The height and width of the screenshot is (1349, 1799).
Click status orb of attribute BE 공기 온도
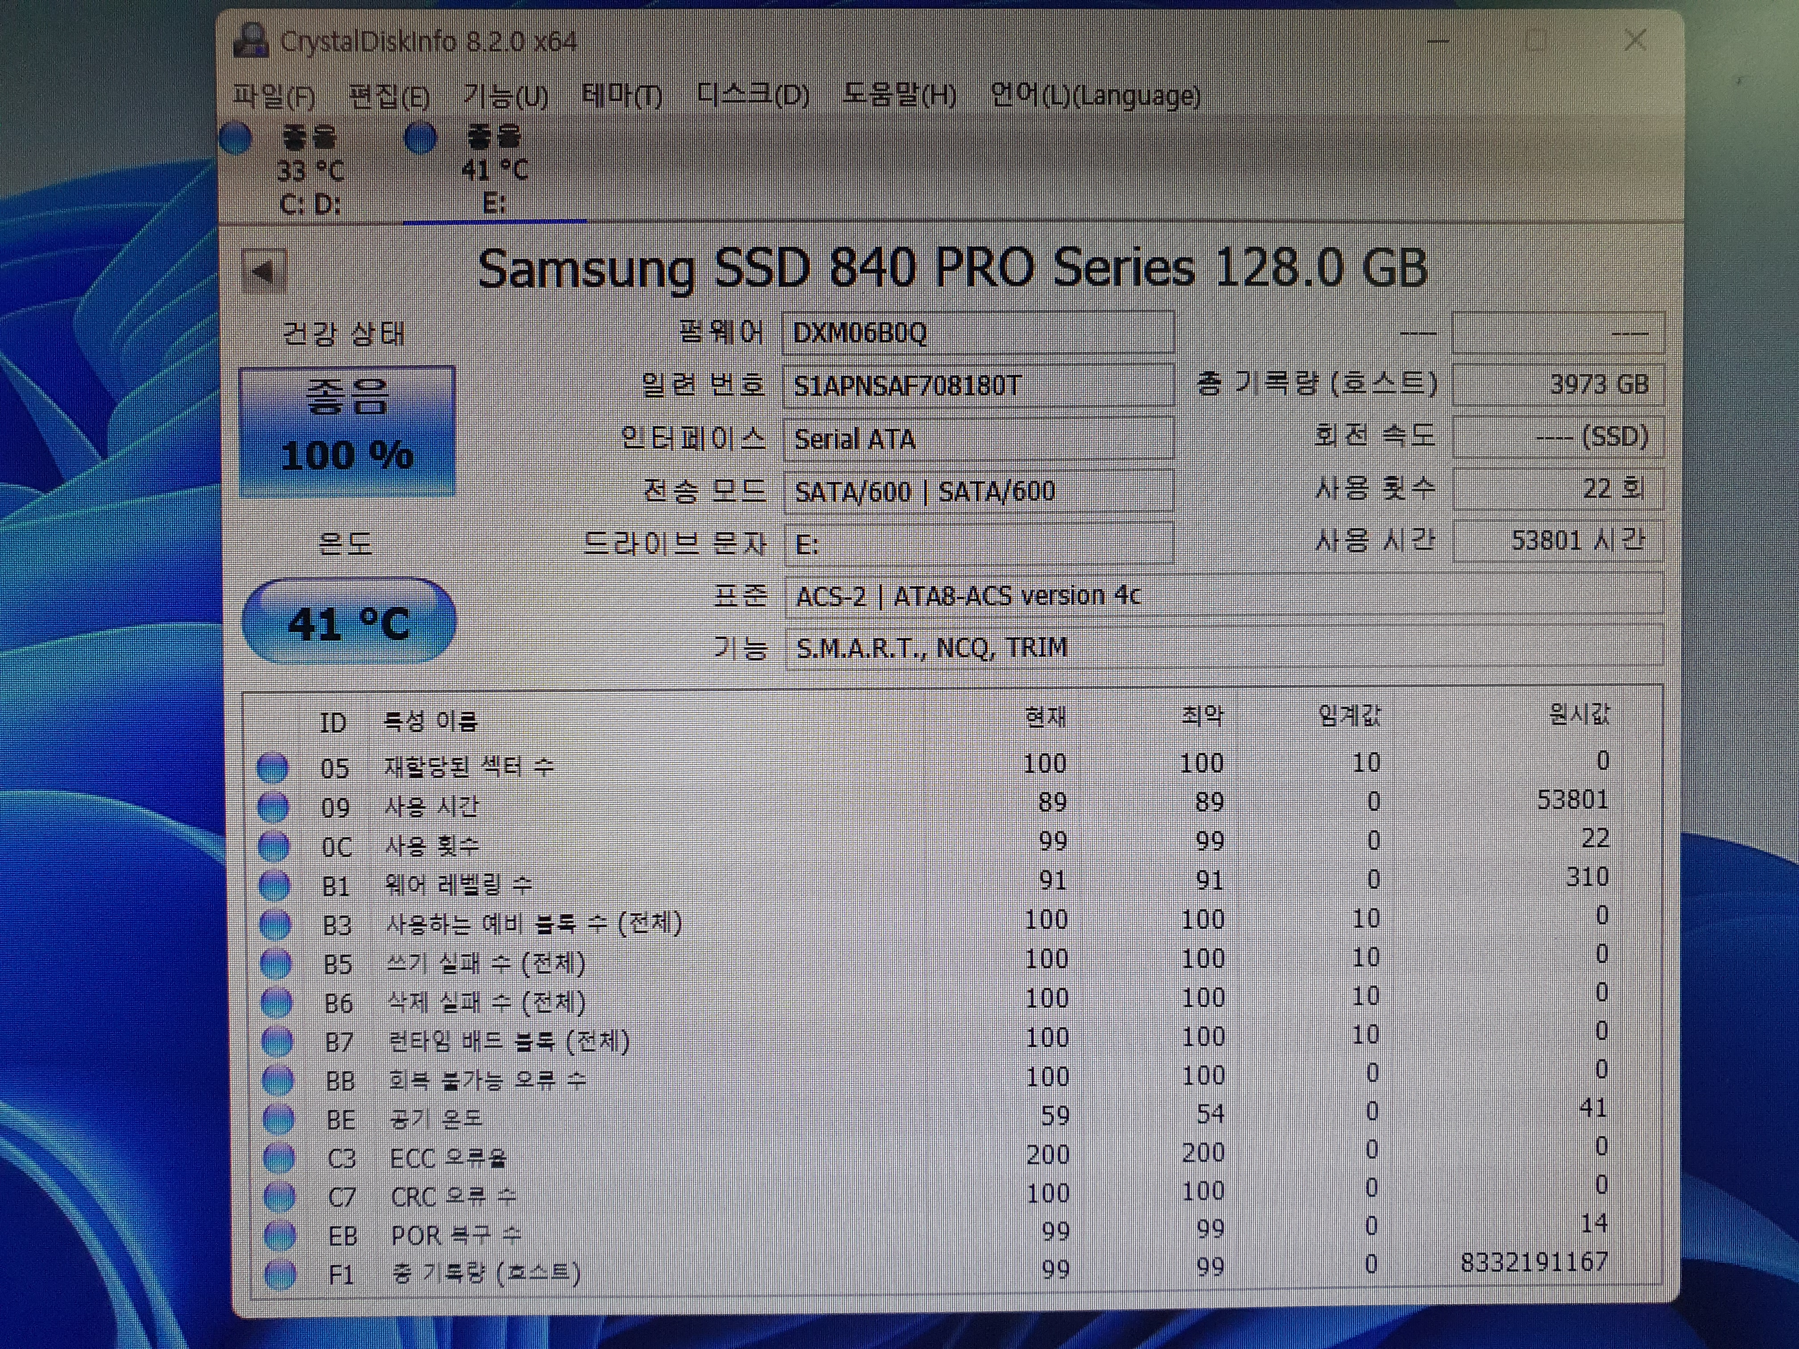click(x=279, y=1119)
